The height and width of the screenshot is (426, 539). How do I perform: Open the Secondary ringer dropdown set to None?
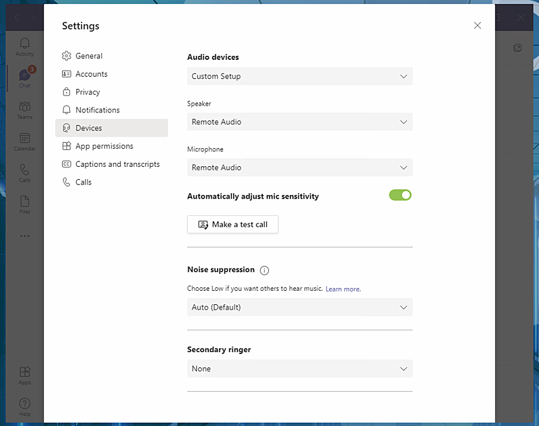tap(300, 369)
